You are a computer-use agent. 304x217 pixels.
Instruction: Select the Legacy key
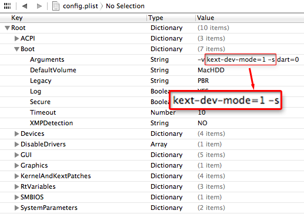click(41, 81)
